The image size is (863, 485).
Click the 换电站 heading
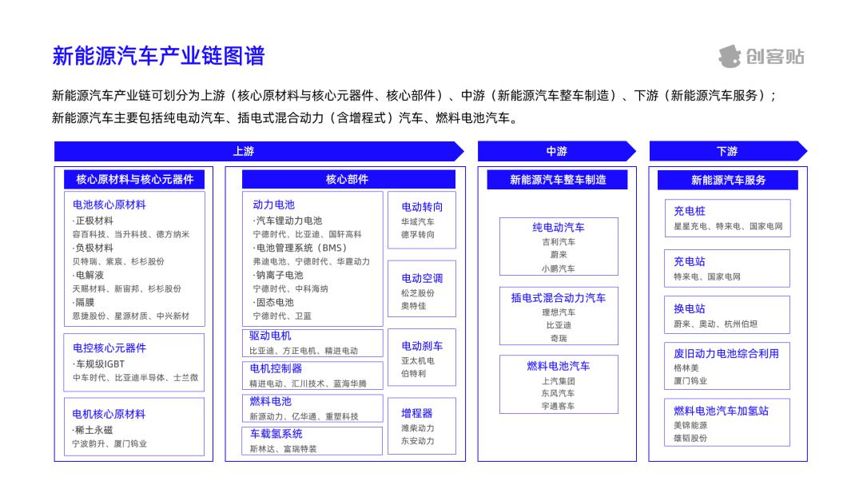click(690, 309)
